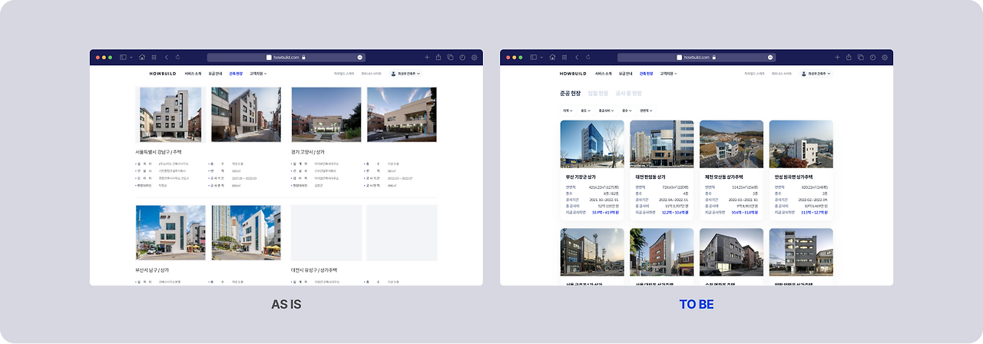
Task: Select the 공사 중 현장 tab
Action: pos(628,94)
